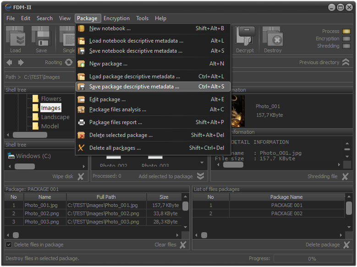This screenshot has height=267, width=357.
Task: Click the Previous directory up-arrows icon
Action: click(346, 62)
